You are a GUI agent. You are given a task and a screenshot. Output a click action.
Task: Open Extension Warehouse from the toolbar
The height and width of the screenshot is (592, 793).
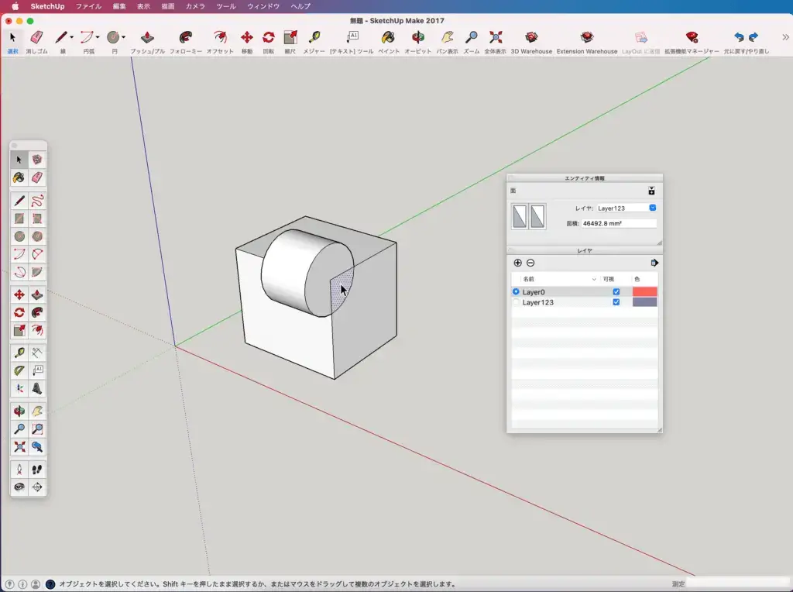click(587, 42)
